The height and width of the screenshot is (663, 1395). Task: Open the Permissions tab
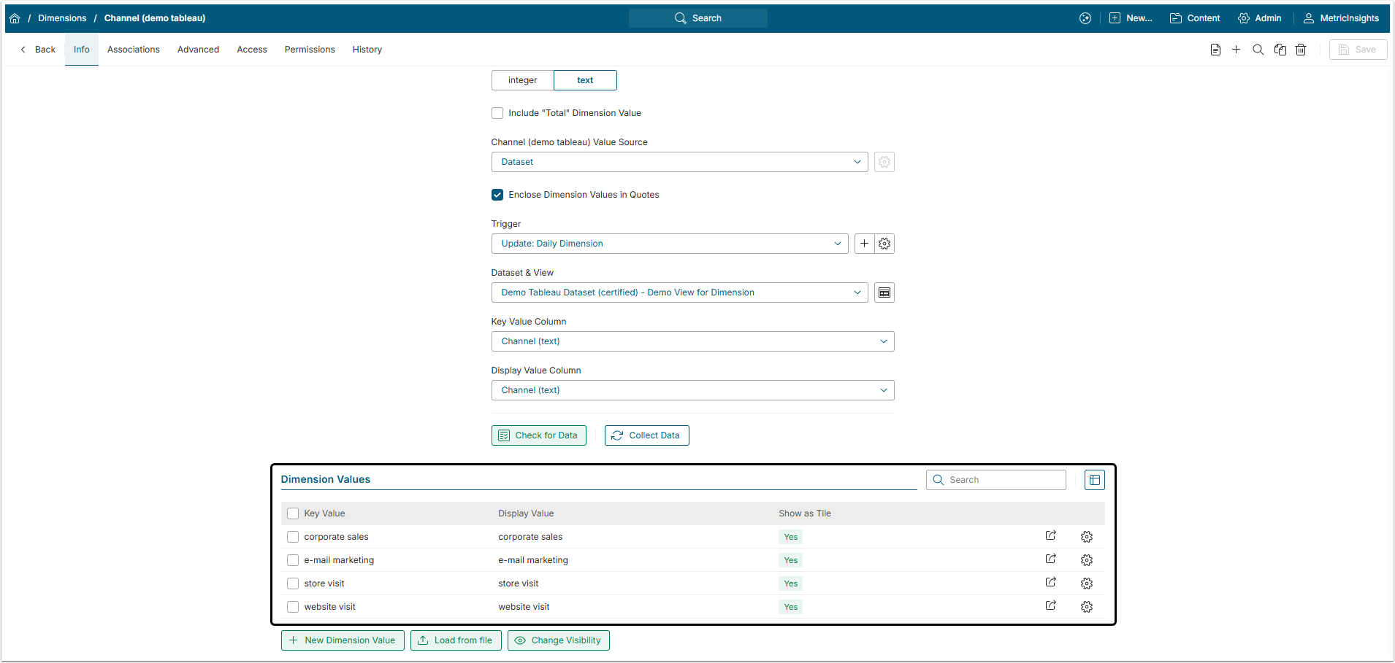pos(310,50)
